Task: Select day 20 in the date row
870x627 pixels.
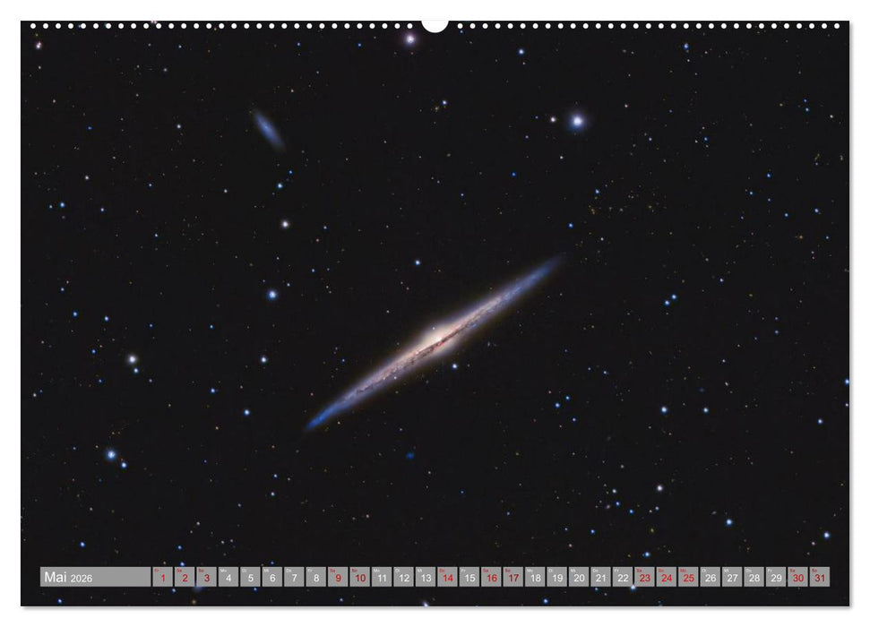Action: [x=579, y=578]
